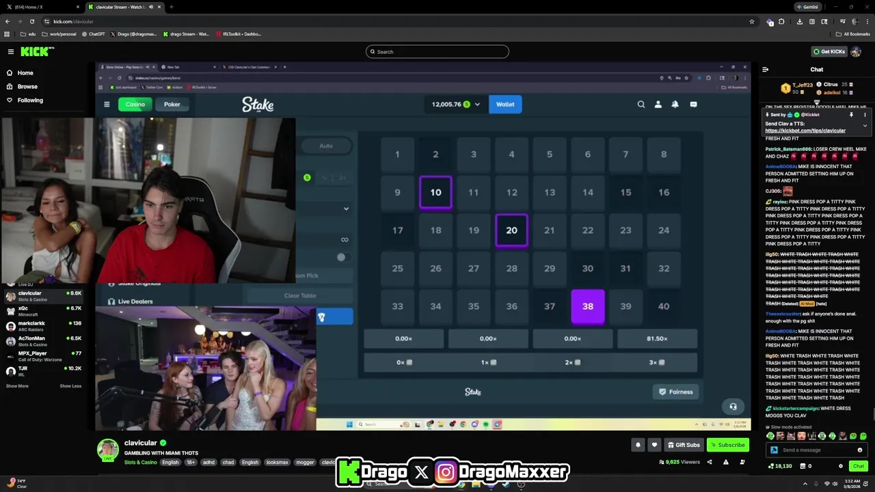Unpin the pinned chat message
The height and width of the screenshot is (492, 875).
[x=851, y=115]
